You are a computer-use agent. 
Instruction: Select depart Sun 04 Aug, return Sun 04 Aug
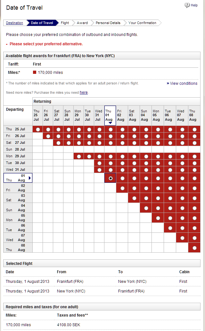(x=146, y=208)
